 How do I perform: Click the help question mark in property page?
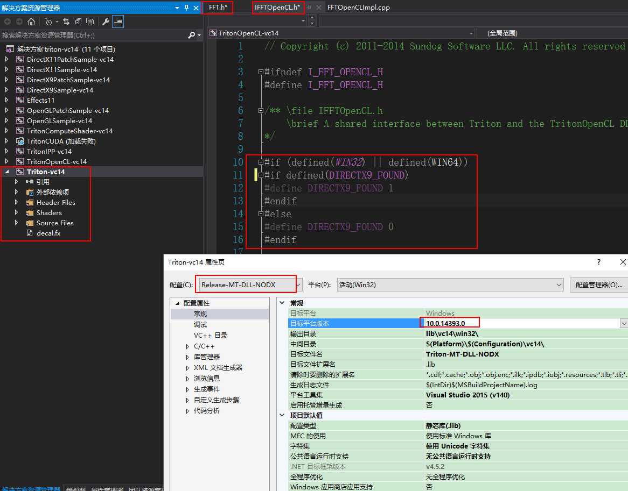(599, 262)
